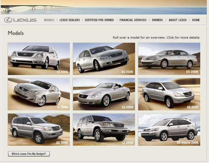Click the Models page heading

coord(16,33)
